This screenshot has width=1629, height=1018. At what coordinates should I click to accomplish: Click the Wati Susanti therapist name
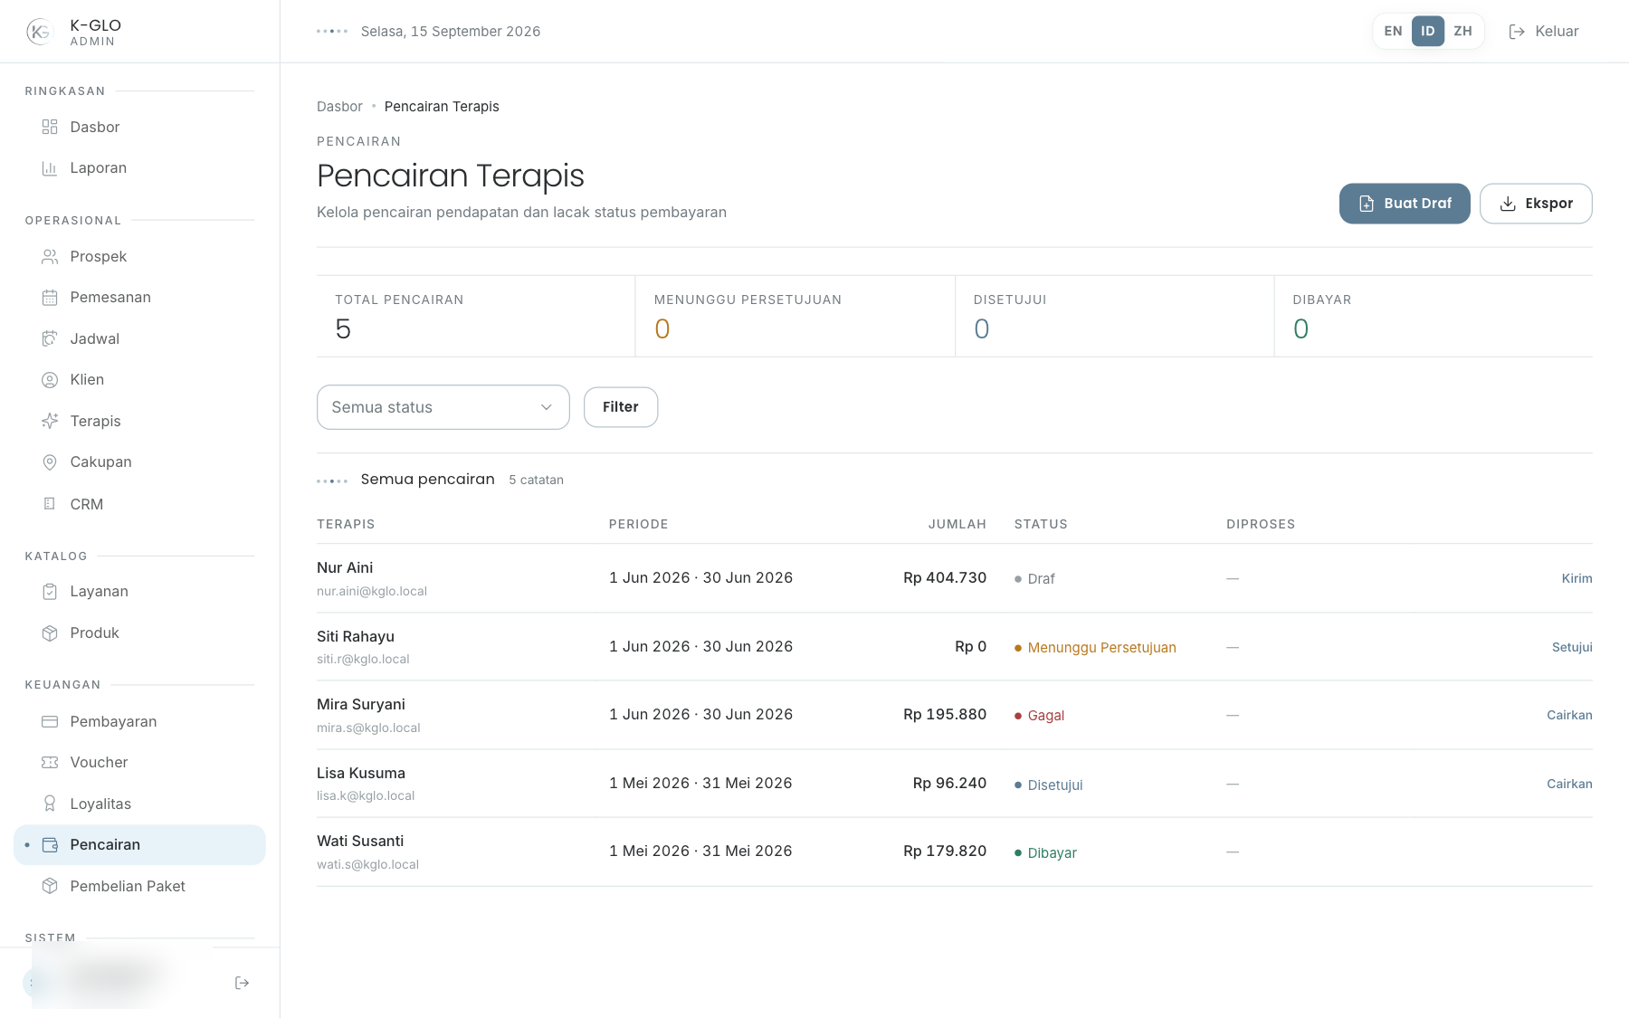pos(360,841)
